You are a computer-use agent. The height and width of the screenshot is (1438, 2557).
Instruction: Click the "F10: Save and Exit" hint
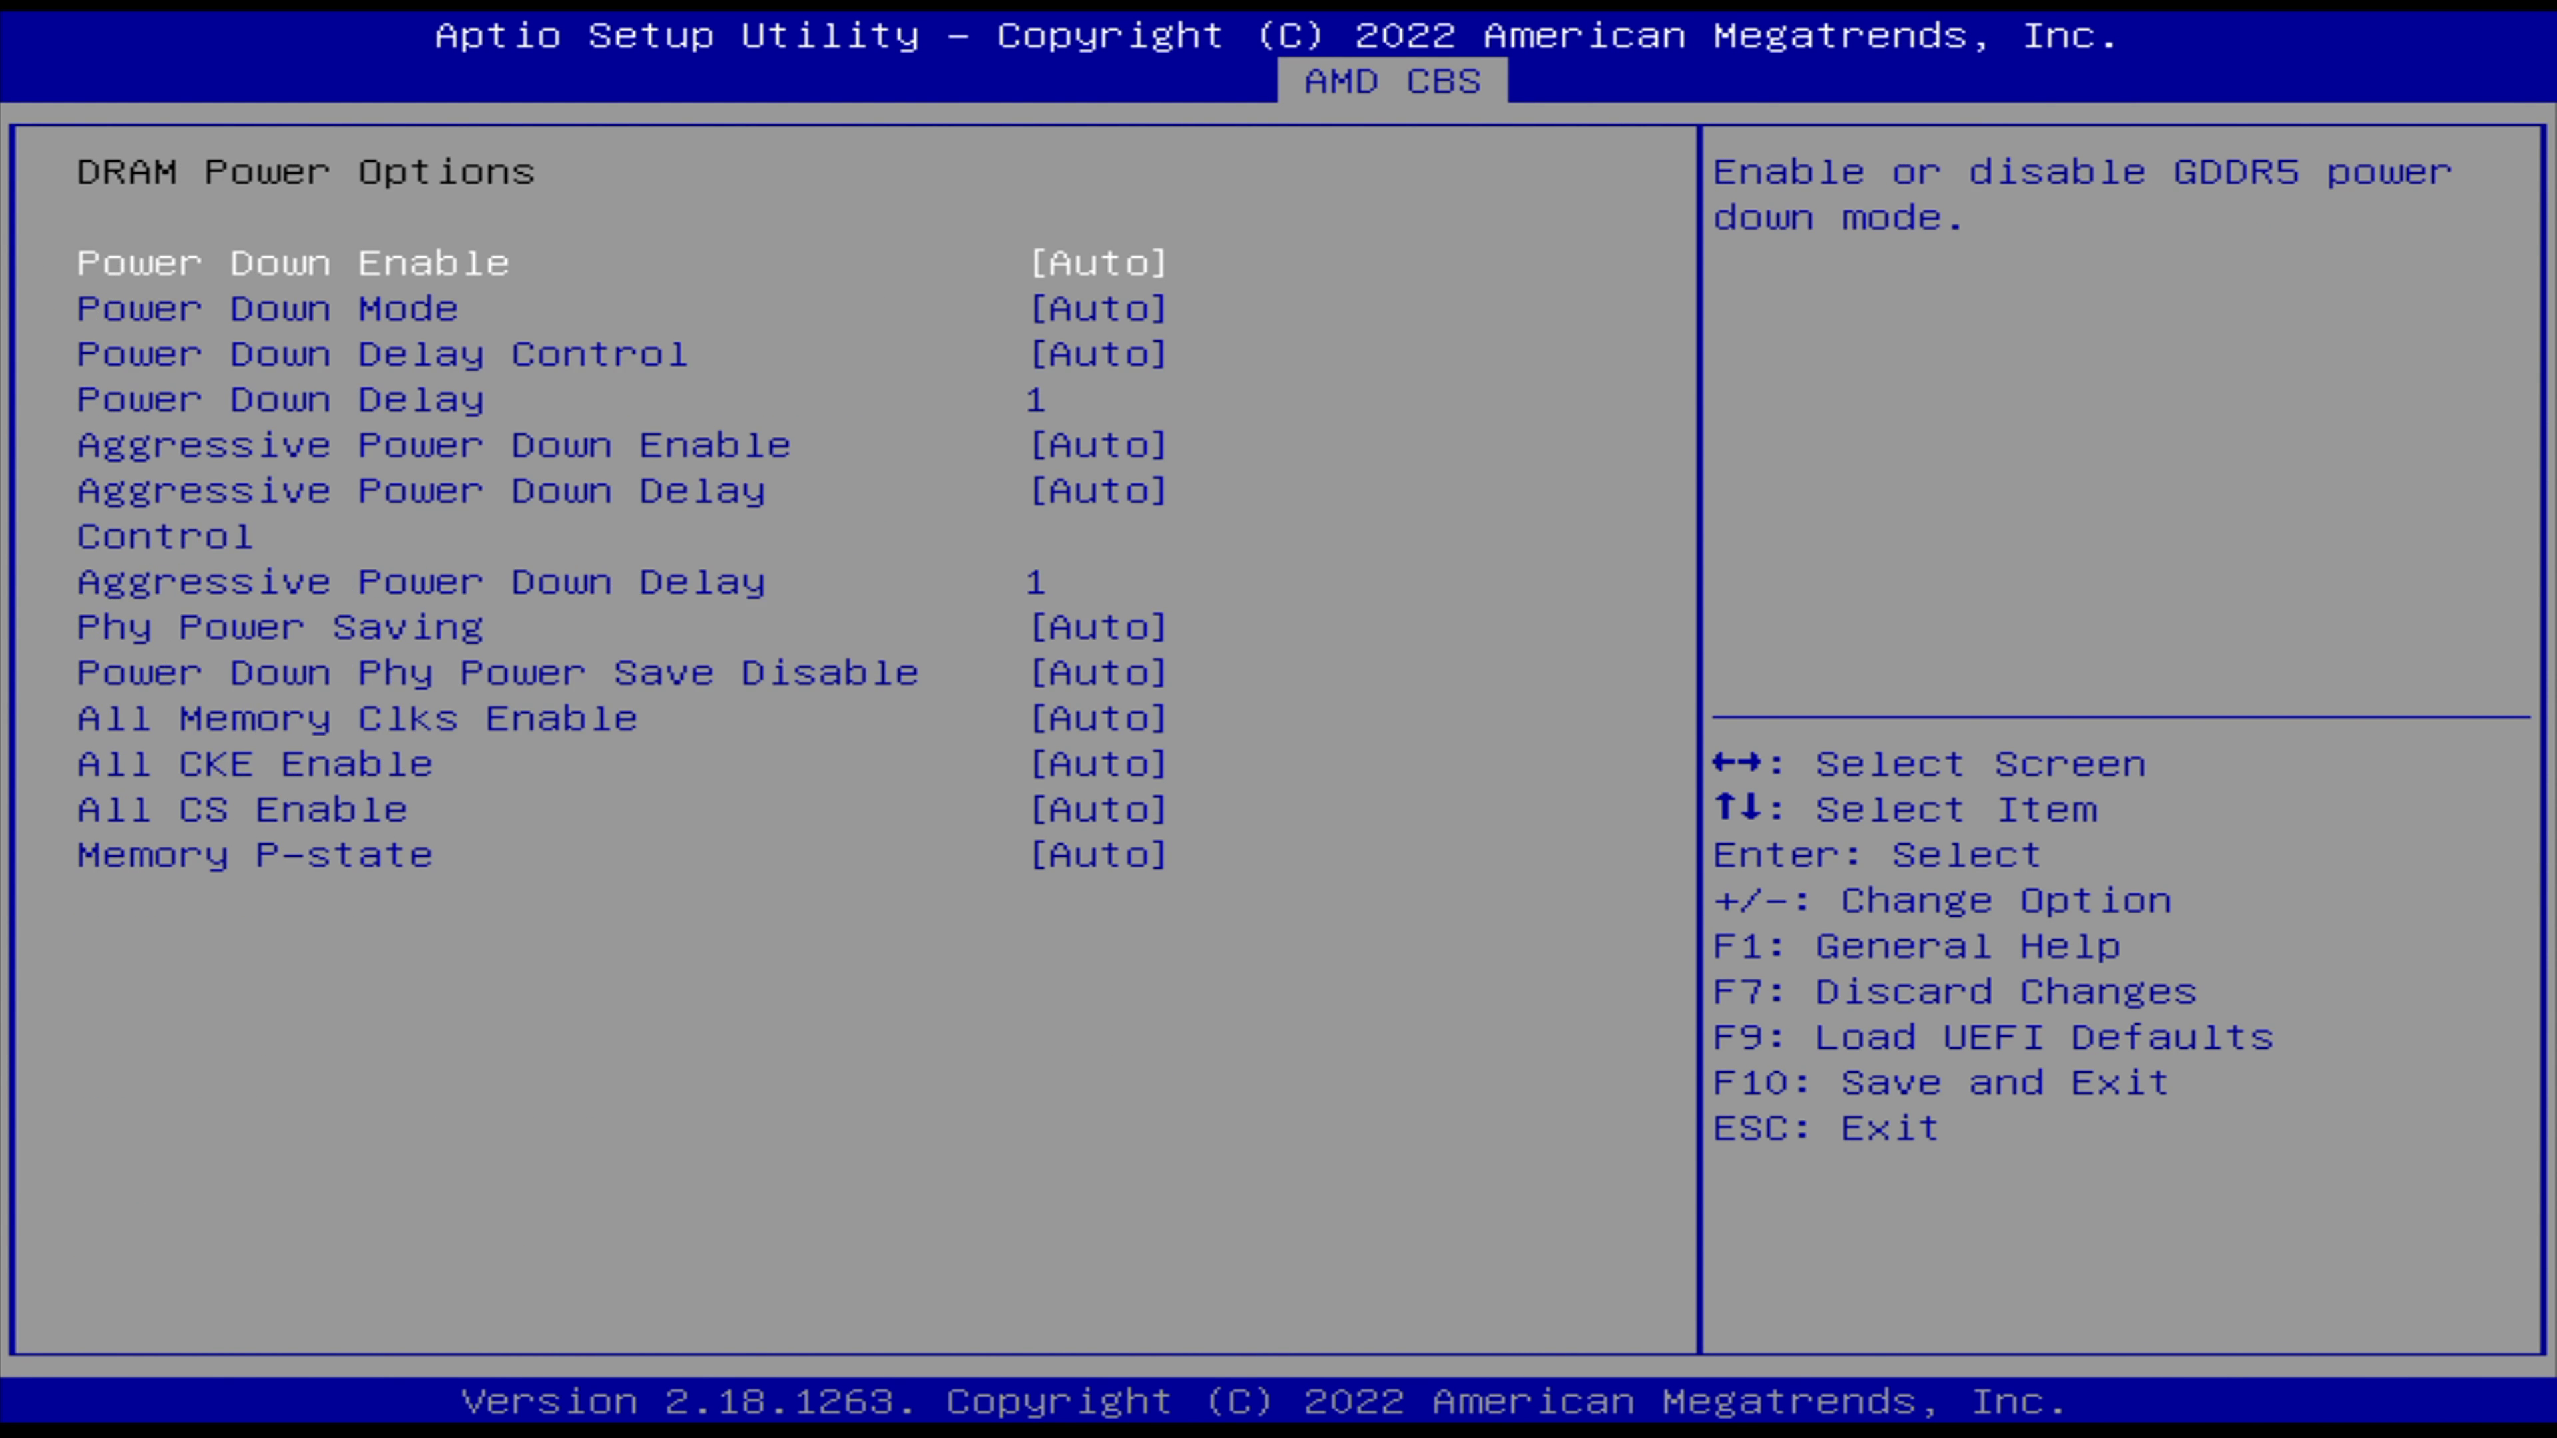[x=1942, y=1084]
